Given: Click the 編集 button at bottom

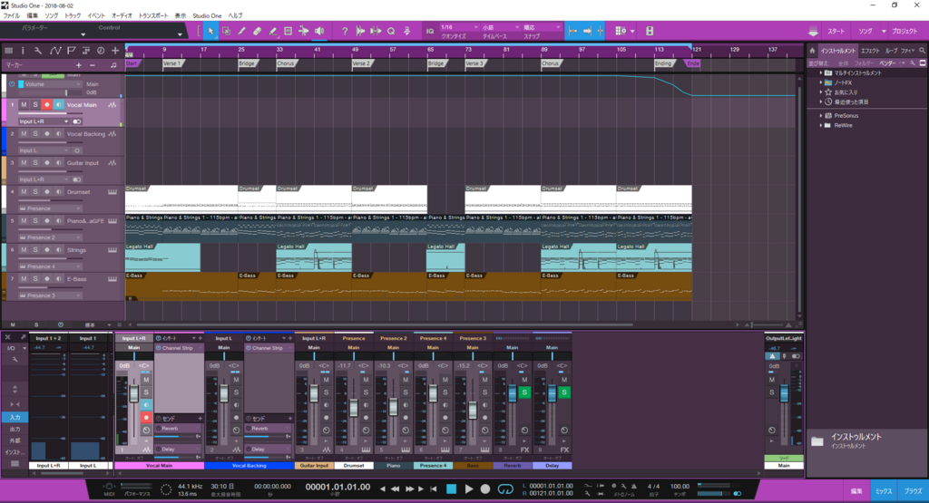Looking at the screenshot, I should [856, 491].
